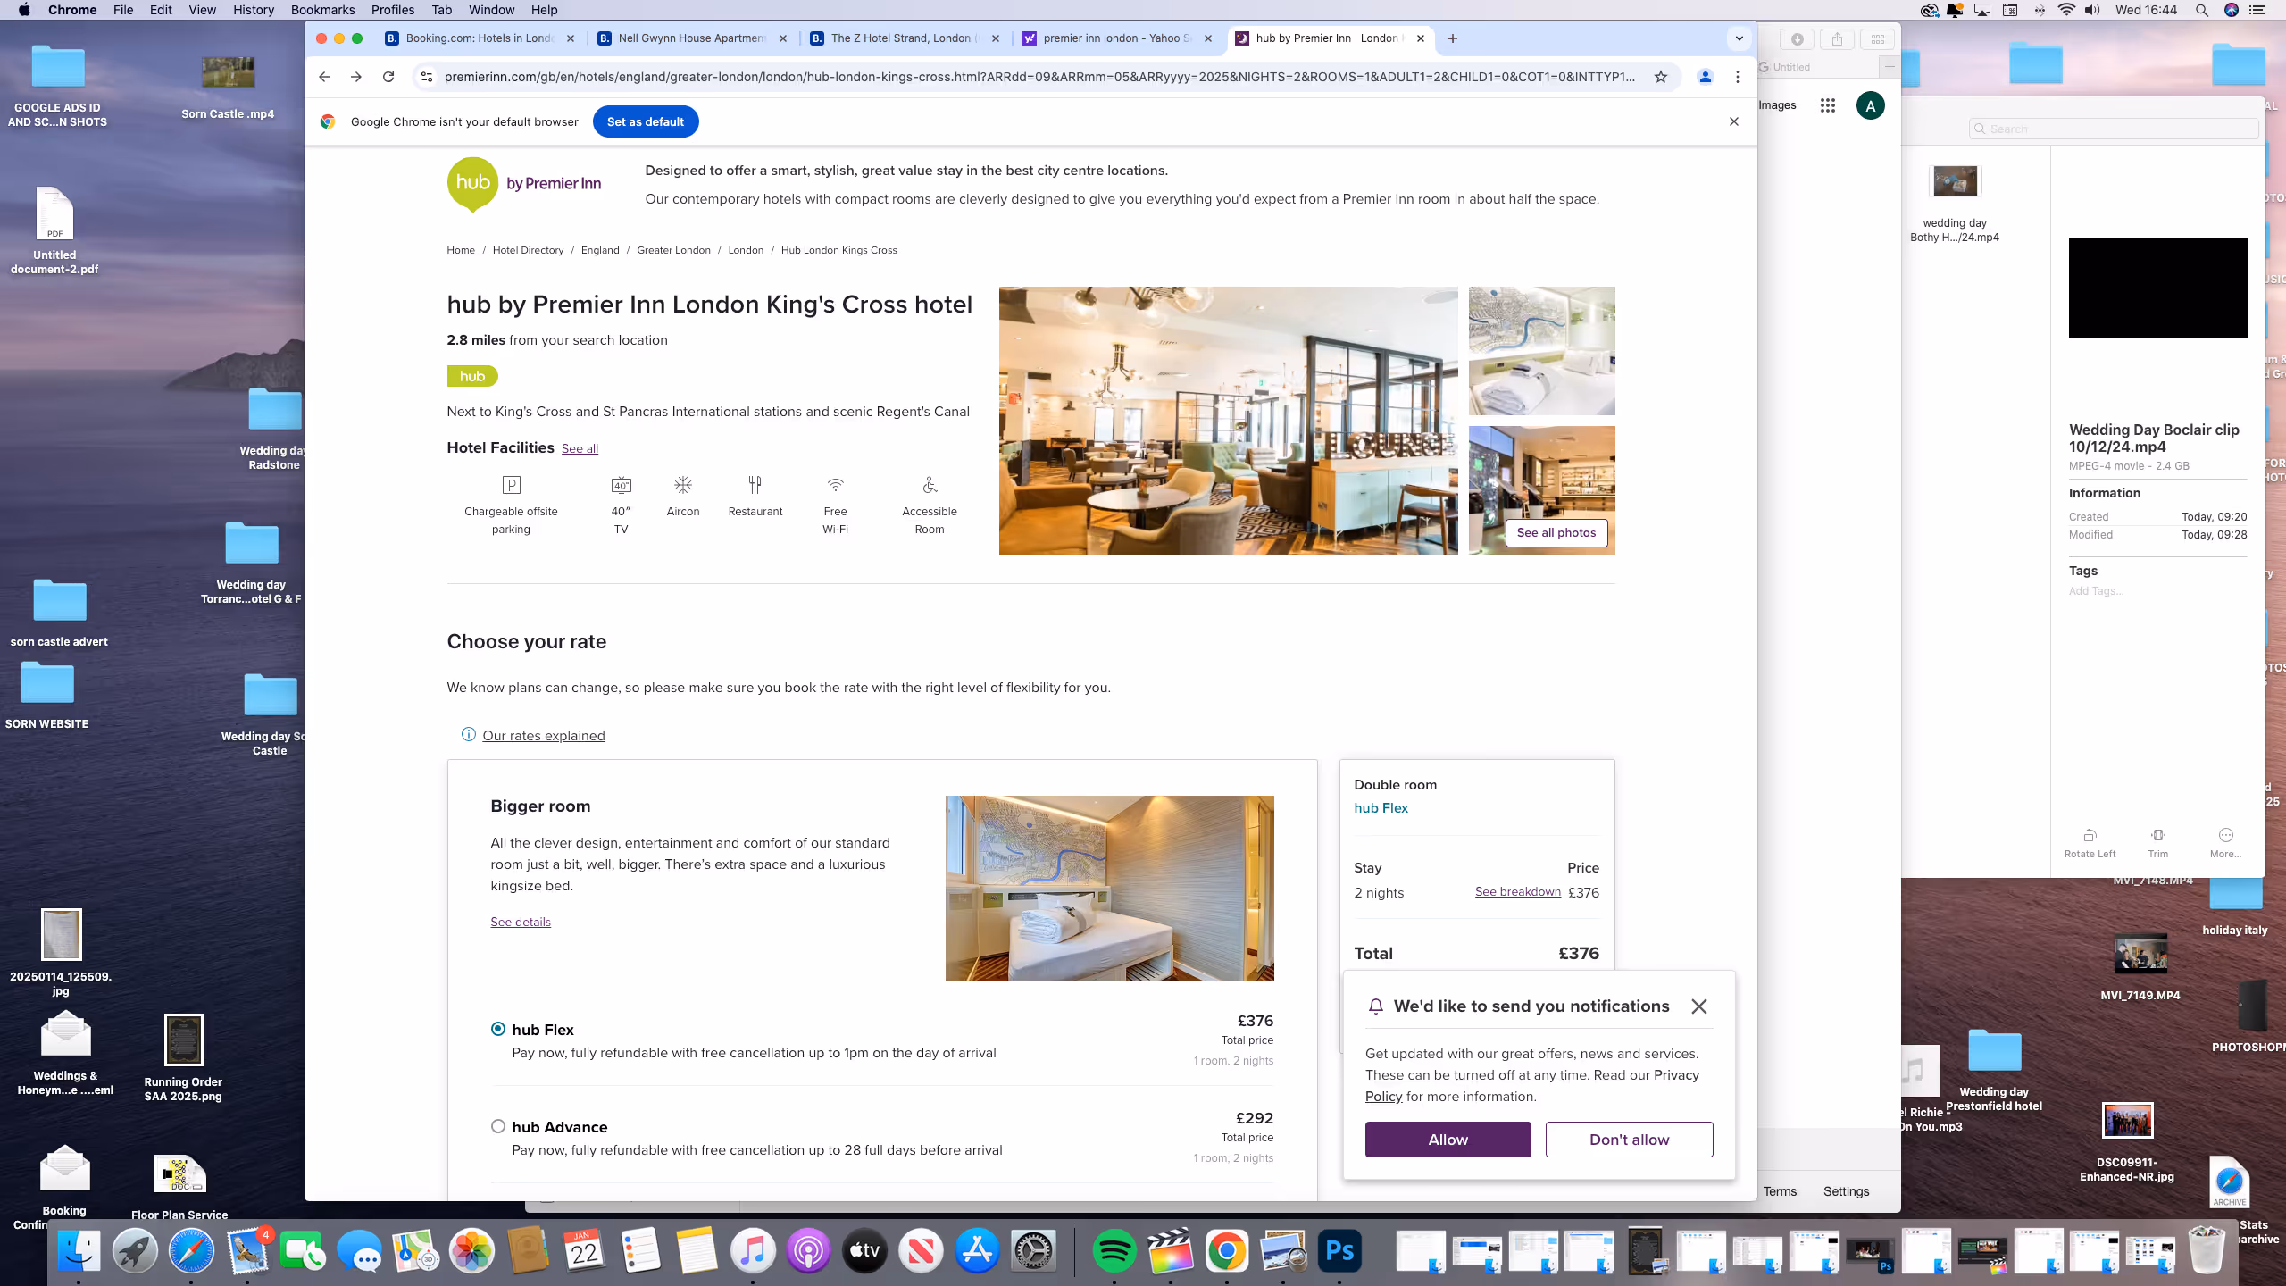Screen dimensions: 2286x1286
Task: Click Don't allow notifications button
Action: (x=1629, y=1139)
